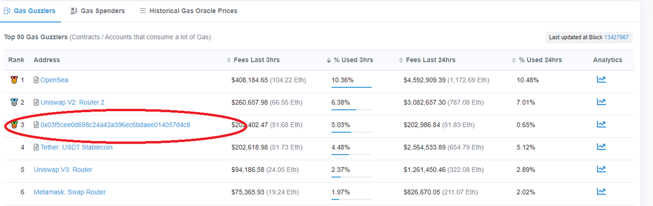Select 24hr fees value $4,592,909.39
Viewport: 653px width, 206px height.
click(424, 80)
